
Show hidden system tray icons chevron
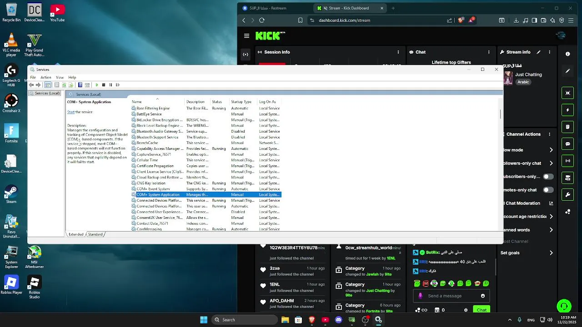pos(510,320)
